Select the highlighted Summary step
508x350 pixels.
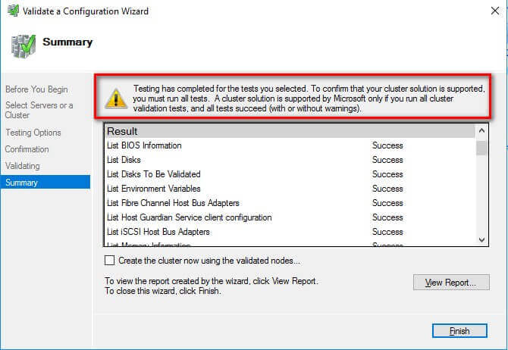[45, 182]
